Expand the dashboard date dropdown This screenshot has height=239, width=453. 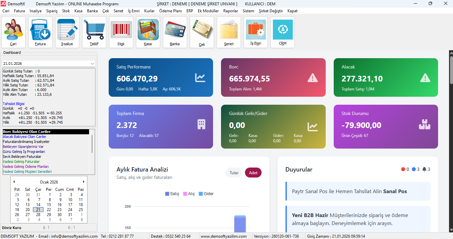(x=92, y=63)
